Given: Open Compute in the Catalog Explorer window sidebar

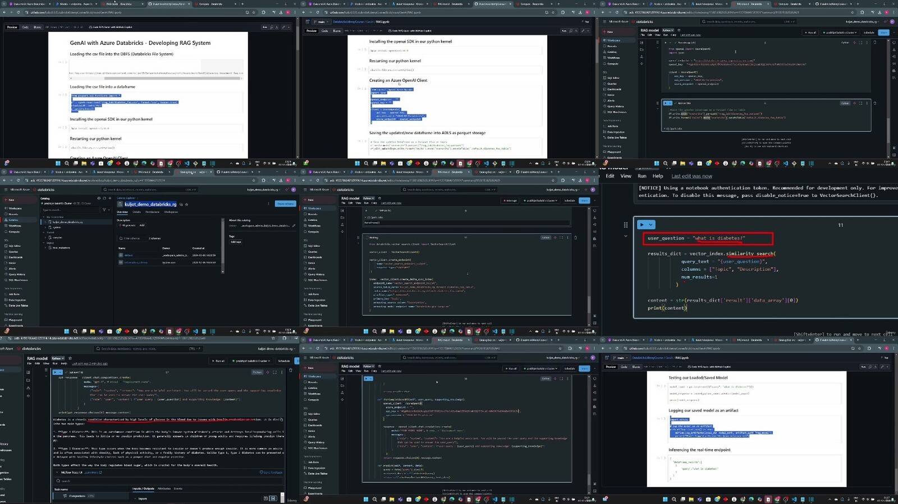Looking at the screenshot, I should [13, 232].
